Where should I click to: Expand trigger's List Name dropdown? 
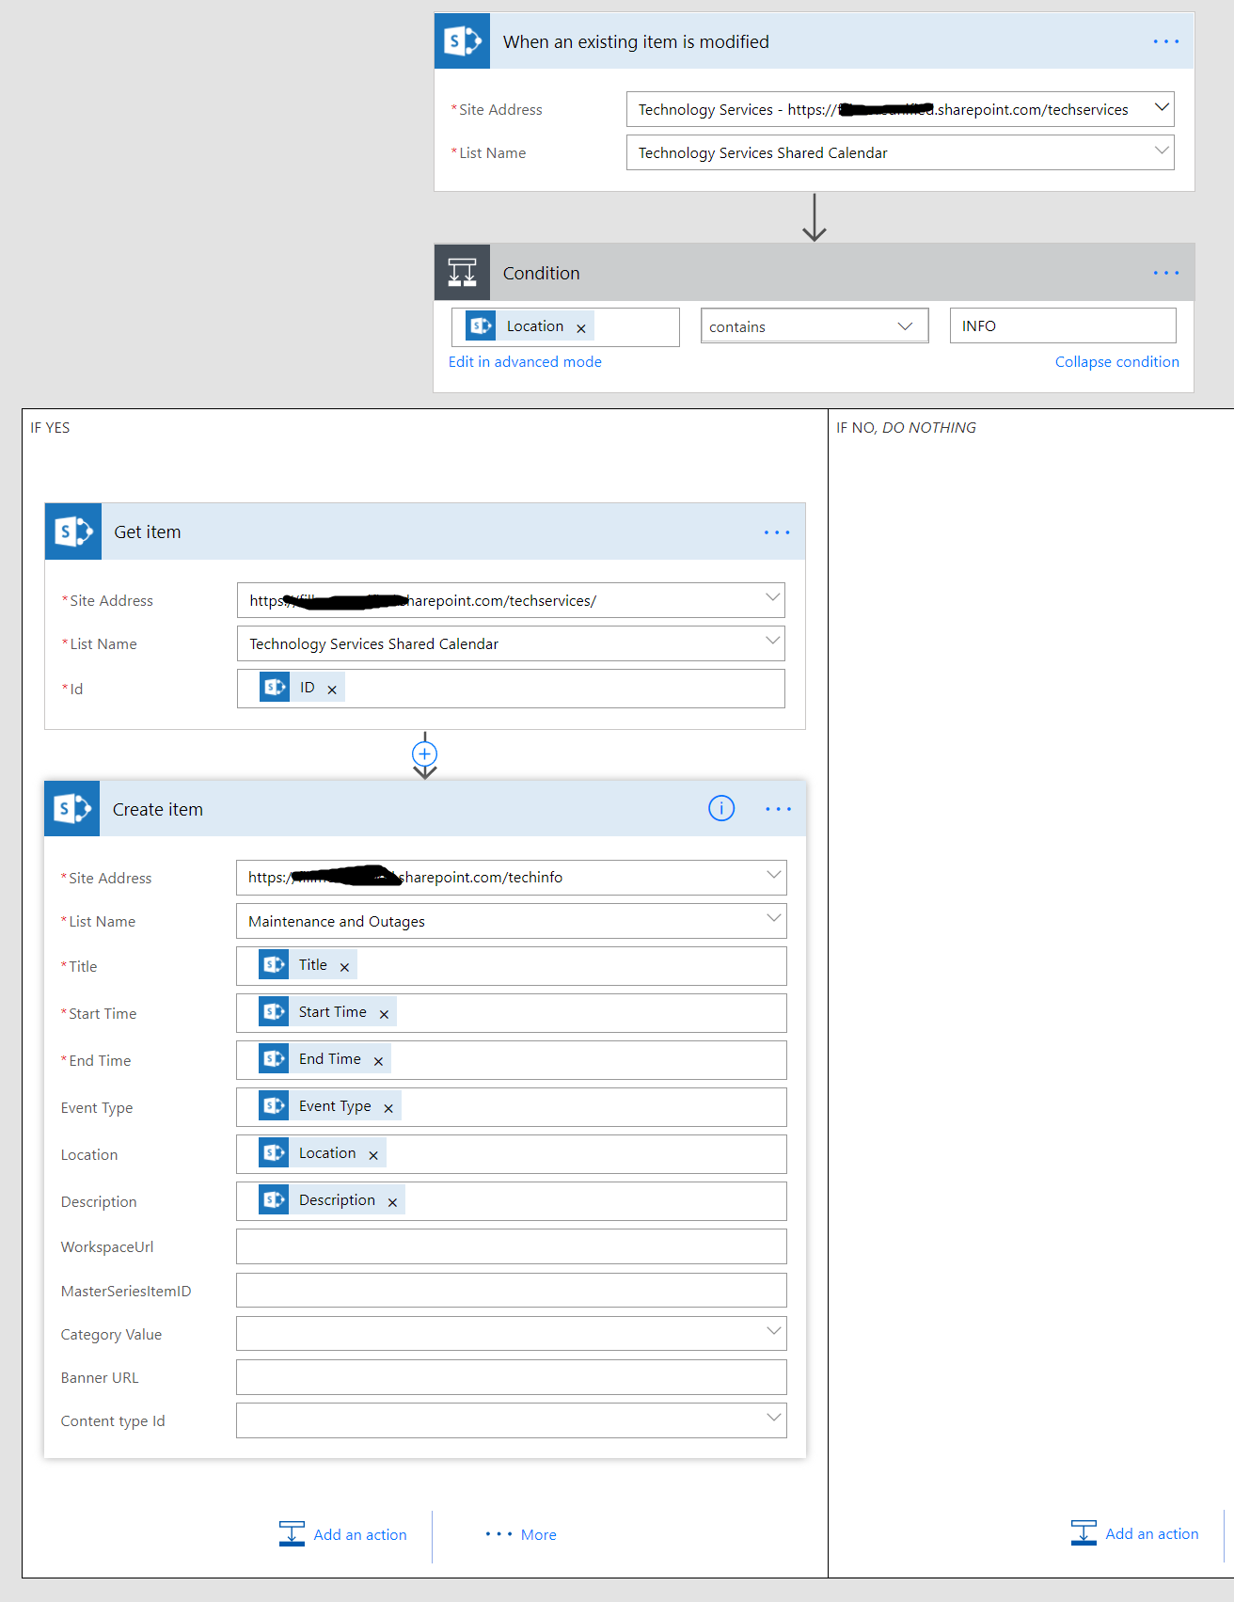(x=1162, y=151)
